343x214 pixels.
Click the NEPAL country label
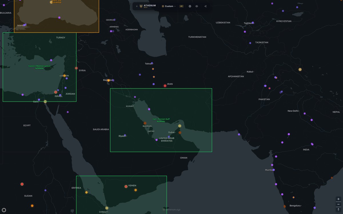[336, 112]
